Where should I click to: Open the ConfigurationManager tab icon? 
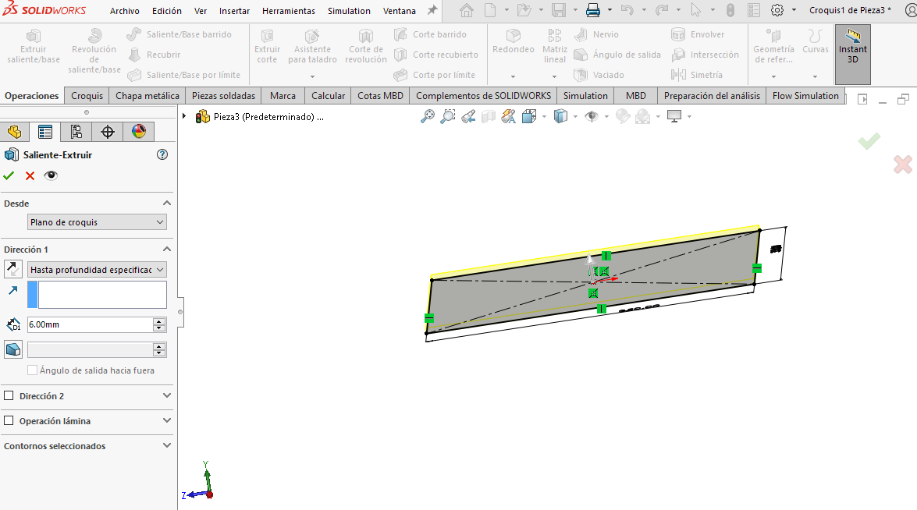pos(76,132)
